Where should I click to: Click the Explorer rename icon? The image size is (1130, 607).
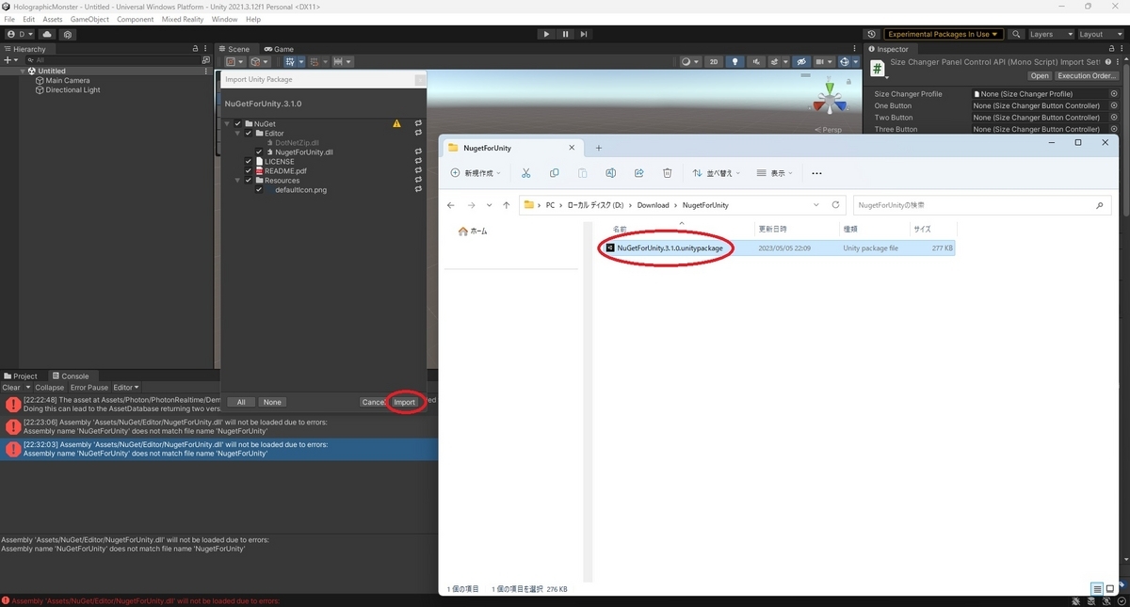click(x=610, y=173)
